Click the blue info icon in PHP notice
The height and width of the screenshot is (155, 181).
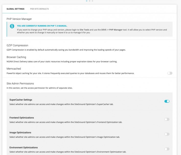point(12,26)
